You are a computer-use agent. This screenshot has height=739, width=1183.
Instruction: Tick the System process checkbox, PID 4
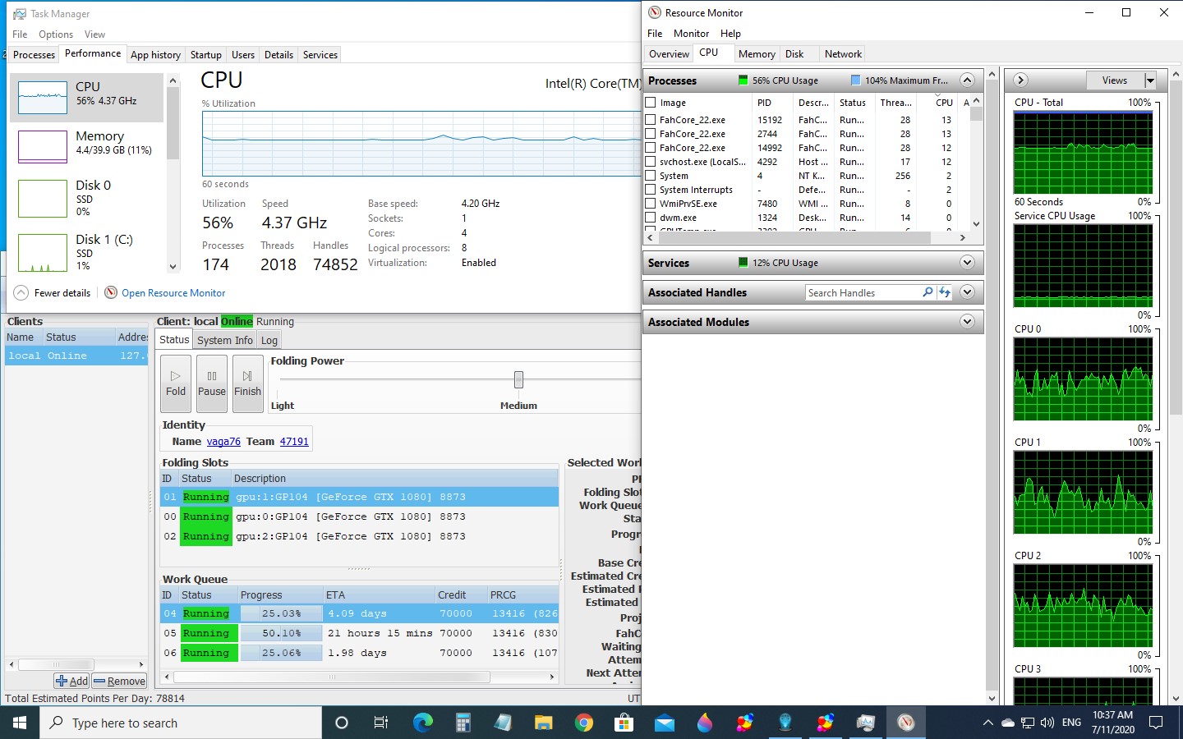tap(651, 176)
